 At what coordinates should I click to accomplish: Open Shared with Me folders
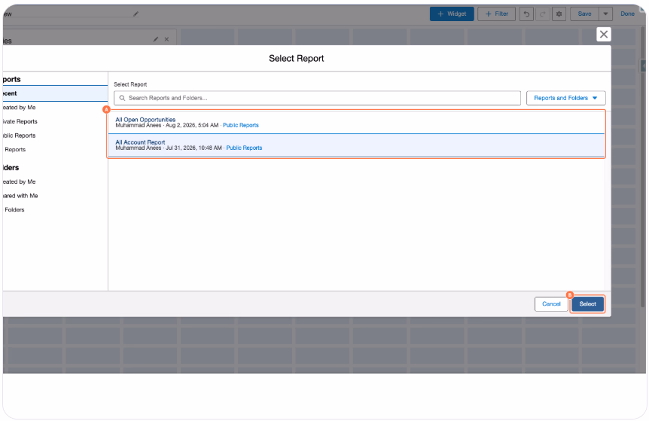[20, 197]
